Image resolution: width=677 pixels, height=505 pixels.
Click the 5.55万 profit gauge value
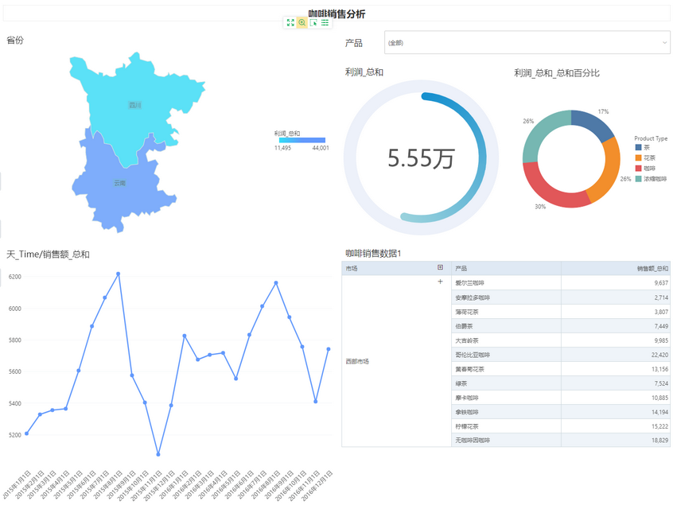point(421,159)
